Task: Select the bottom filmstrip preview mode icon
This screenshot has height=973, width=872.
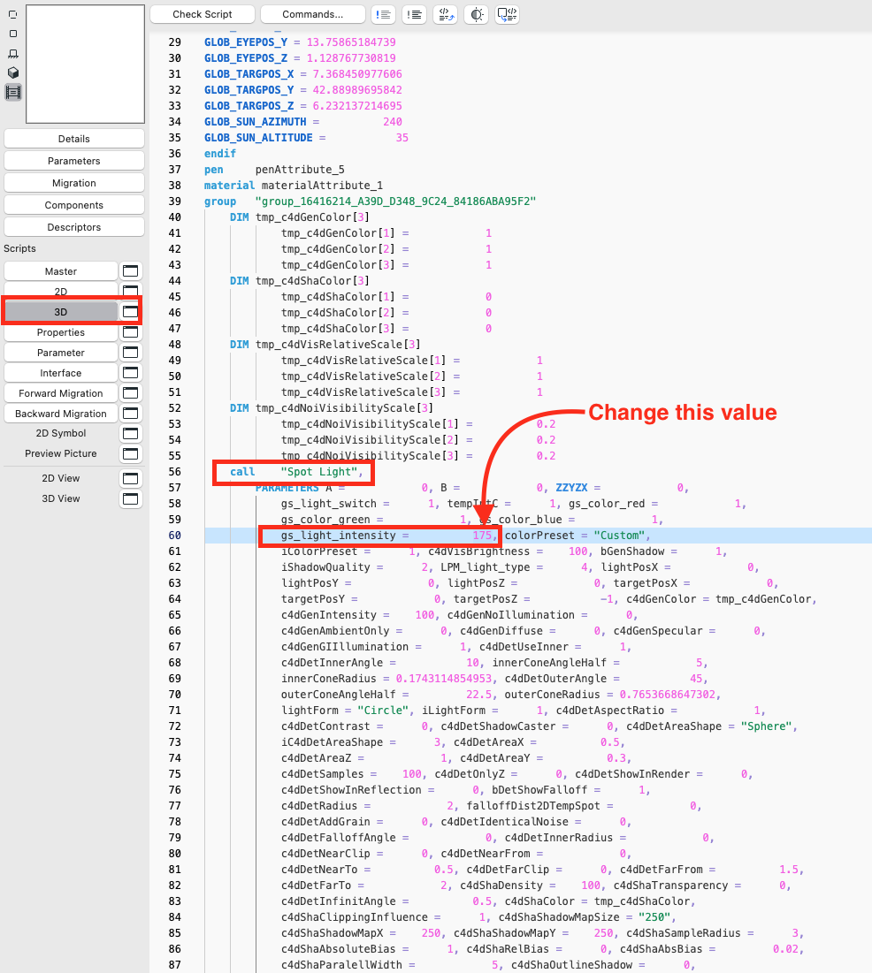Action: click(x=13, y=92)
